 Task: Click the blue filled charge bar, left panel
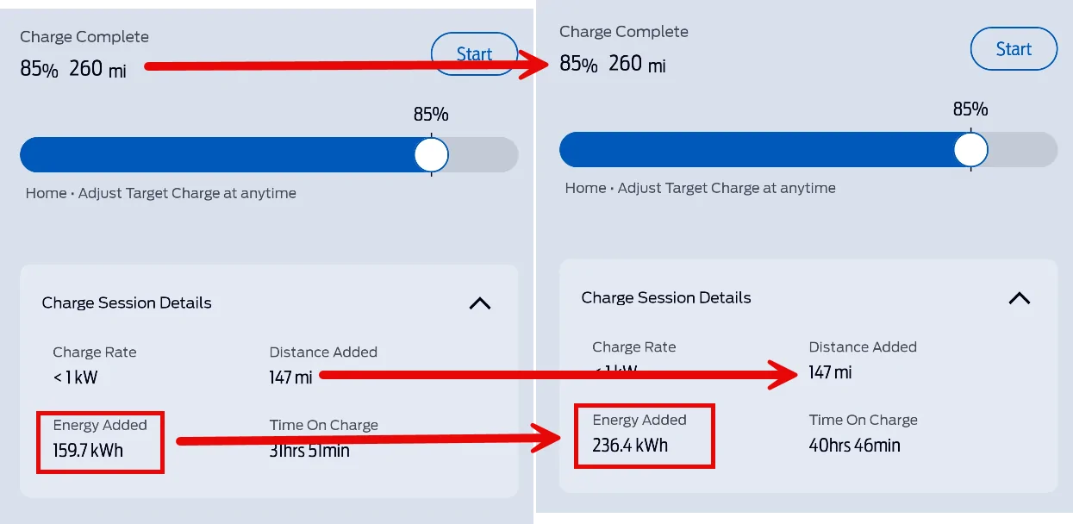pos(215,155)
